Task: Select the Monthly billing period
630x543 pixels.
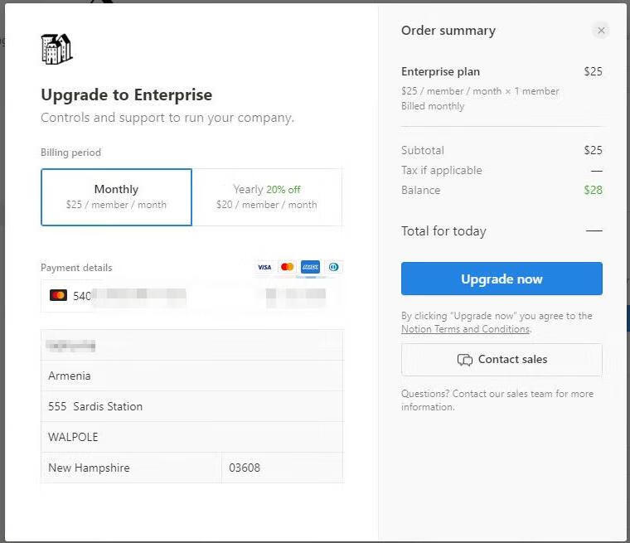Action: (116, 196)
